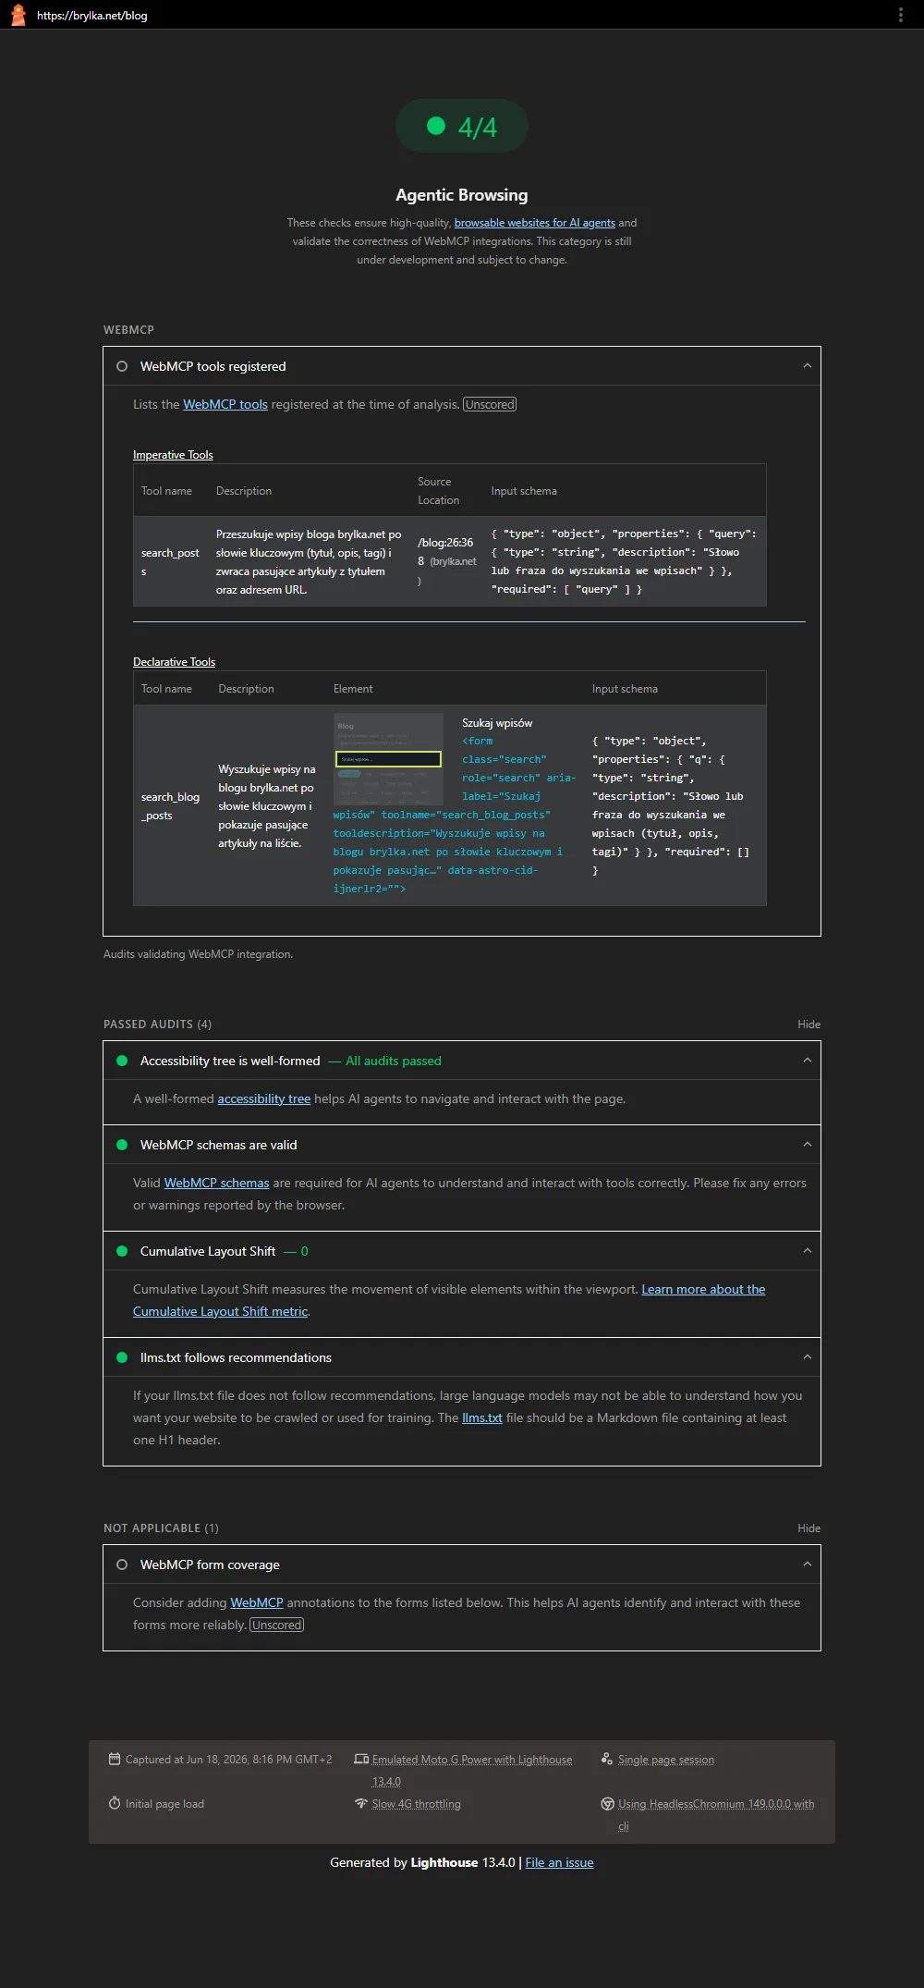Image resolution: width=924 pixels, height=1988 pixels.
Task: Collapse the WebMCP form coverage chevron
Action: 807,1565
